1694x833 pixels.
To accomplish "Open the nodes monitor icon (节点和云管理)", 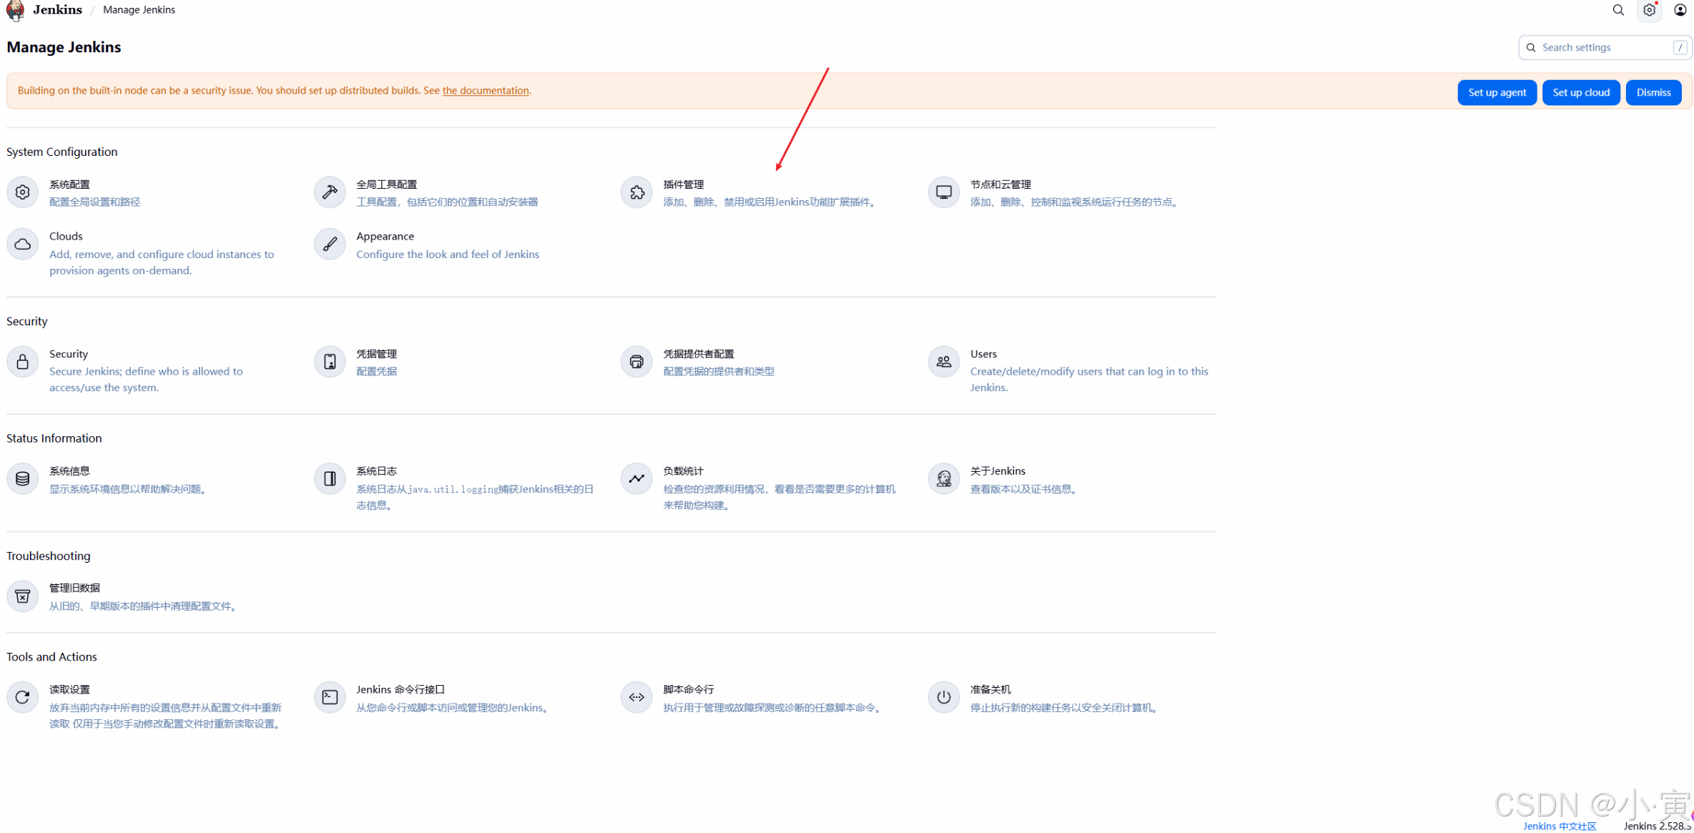I will pos(943,192).
